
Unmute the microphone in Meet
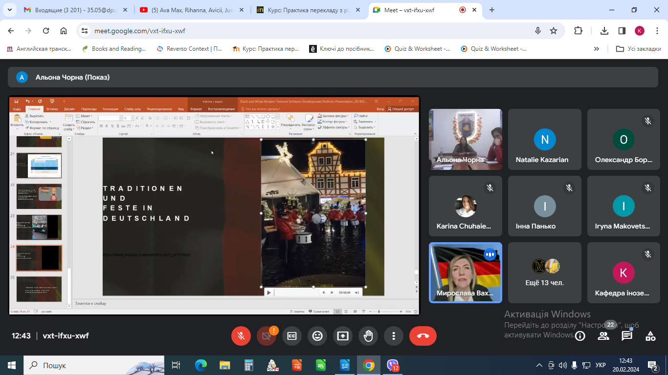241,336
